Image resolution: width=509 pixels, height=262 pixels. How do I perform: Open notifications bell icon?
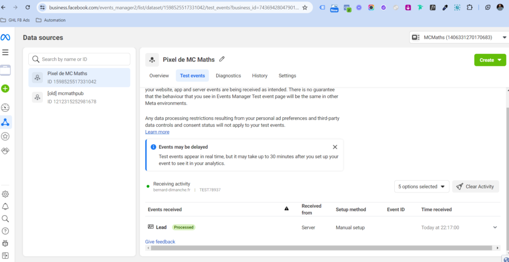point(5,206)
